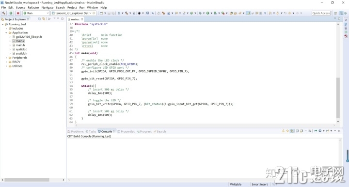Maximize the Project Explorer panel
The image size is (349, 187).
(x=63, y=19)
